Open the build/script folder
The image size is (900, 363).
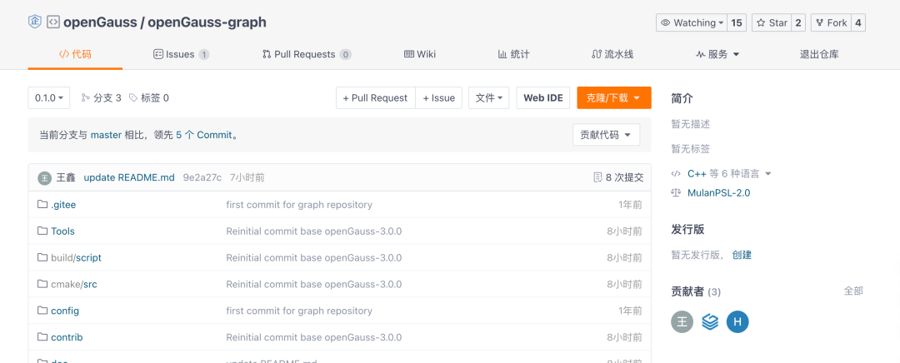(77, 257)
